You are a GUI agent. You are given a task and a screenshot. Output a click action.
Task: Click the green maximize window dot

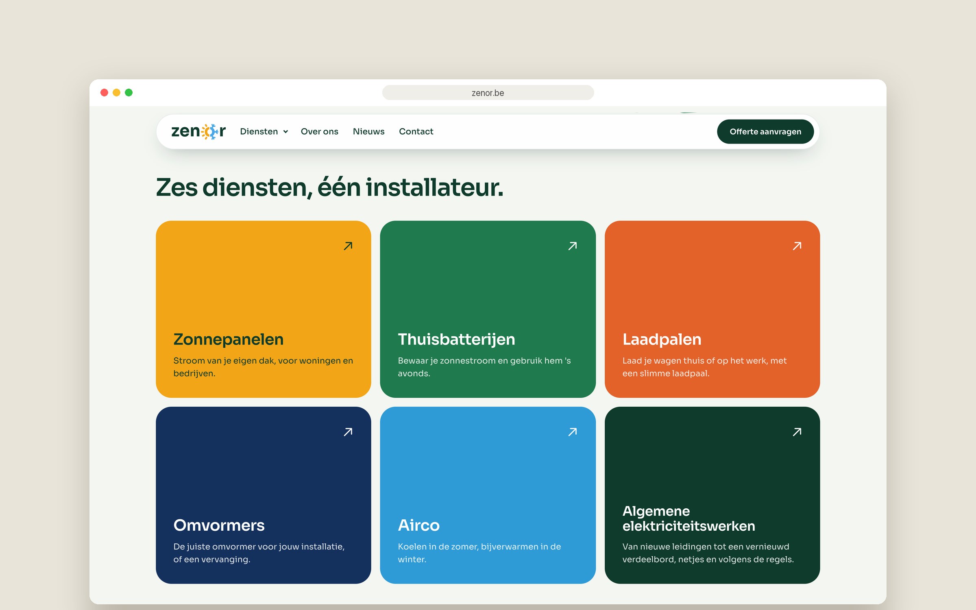coord(129,93)
